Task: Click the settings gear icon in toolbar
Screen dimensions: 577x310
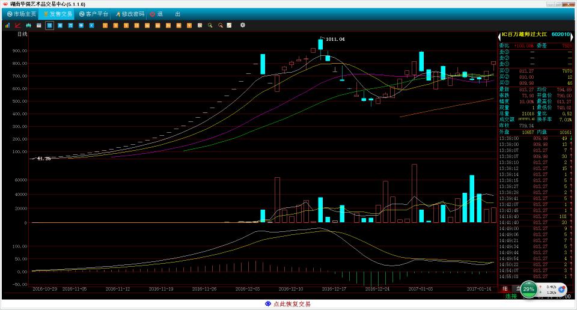Action: (x=243, y=25)
